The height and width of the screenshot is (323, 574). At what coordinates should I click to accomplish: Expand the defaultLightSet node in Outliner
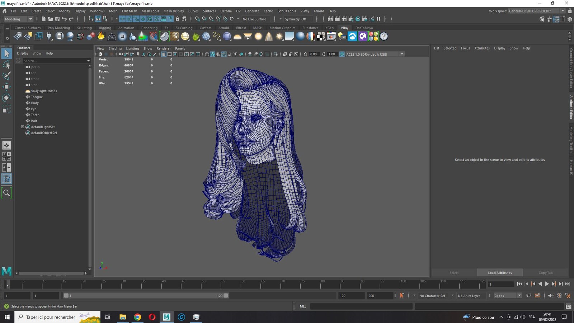(x=23, y=127)
